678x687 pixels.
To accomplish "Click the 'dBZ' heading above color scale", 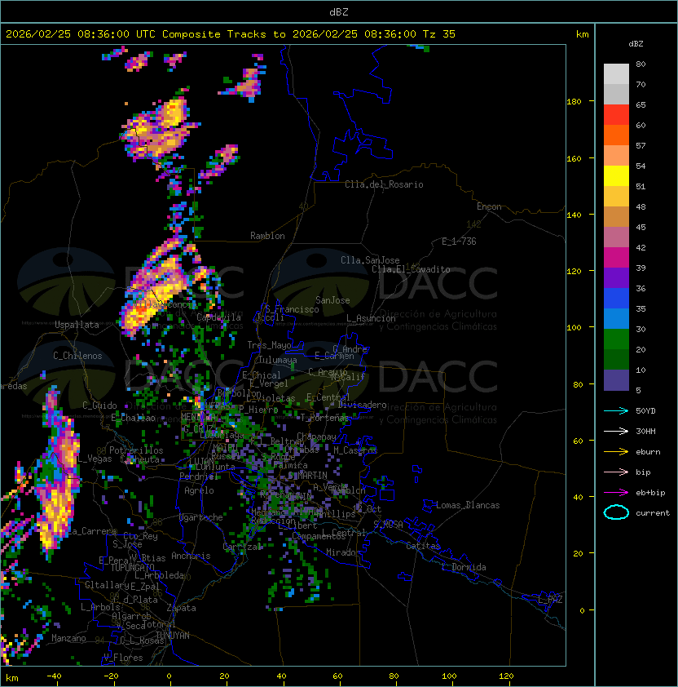I will (636, 44).
